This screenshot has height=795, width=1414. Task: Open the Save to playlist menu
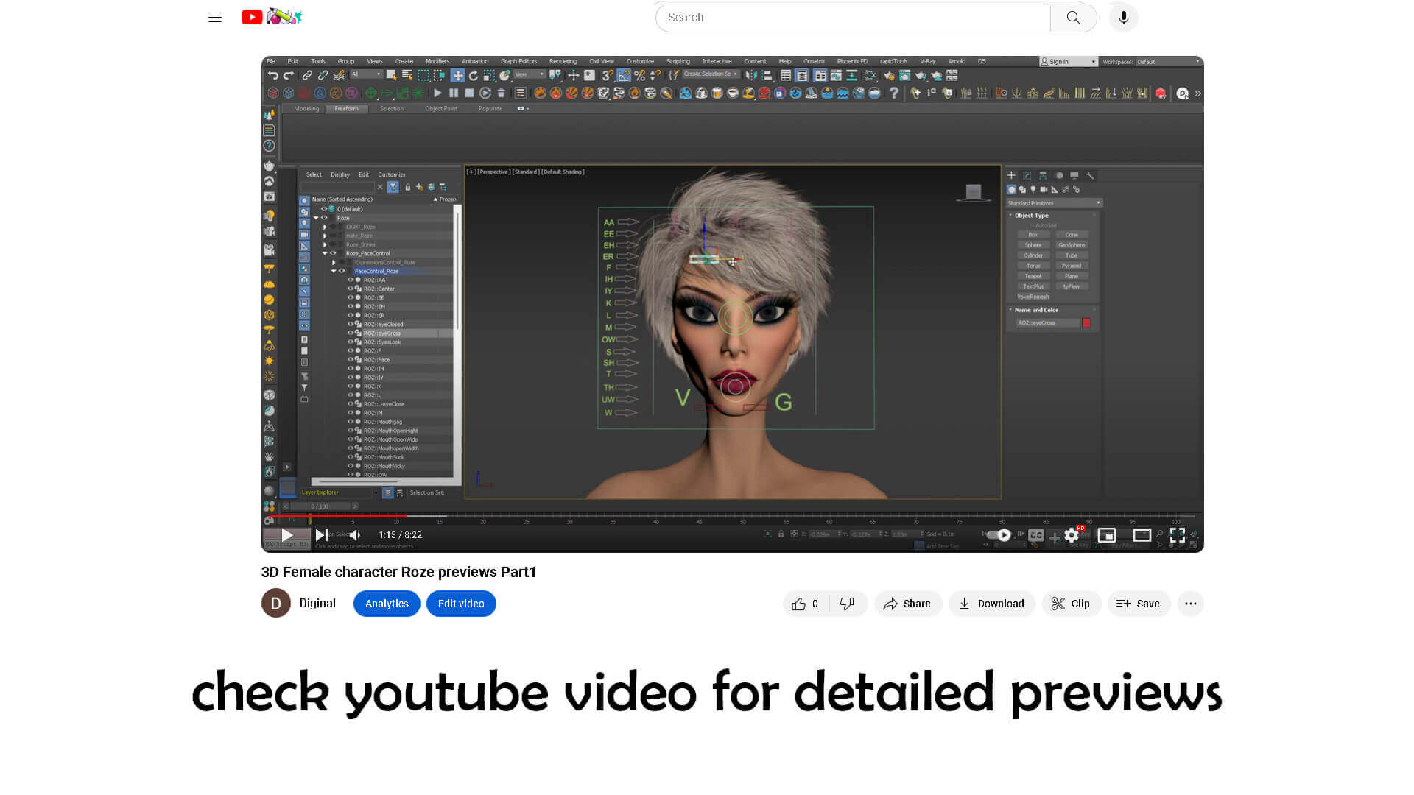point(1138,604)
